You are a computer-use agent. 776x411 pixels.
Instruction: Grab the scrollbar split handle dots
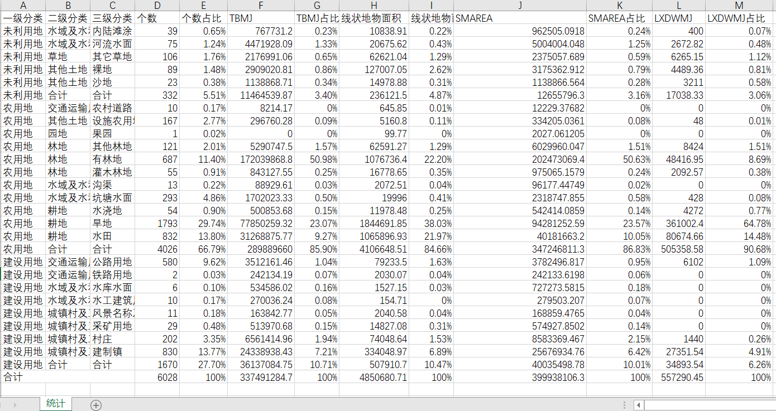625,405
